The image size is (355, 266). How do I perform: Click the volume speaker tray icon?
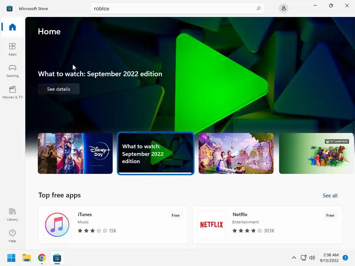pos(312,258)
